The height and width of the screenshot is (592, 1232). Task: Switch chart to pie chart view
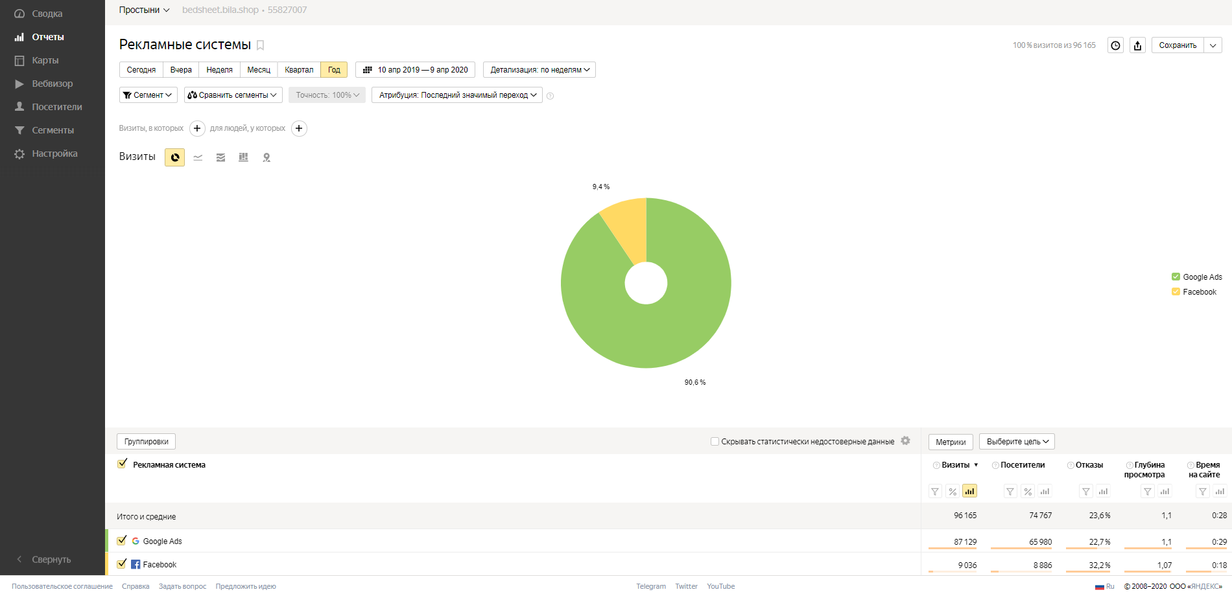tap(174, 157)
